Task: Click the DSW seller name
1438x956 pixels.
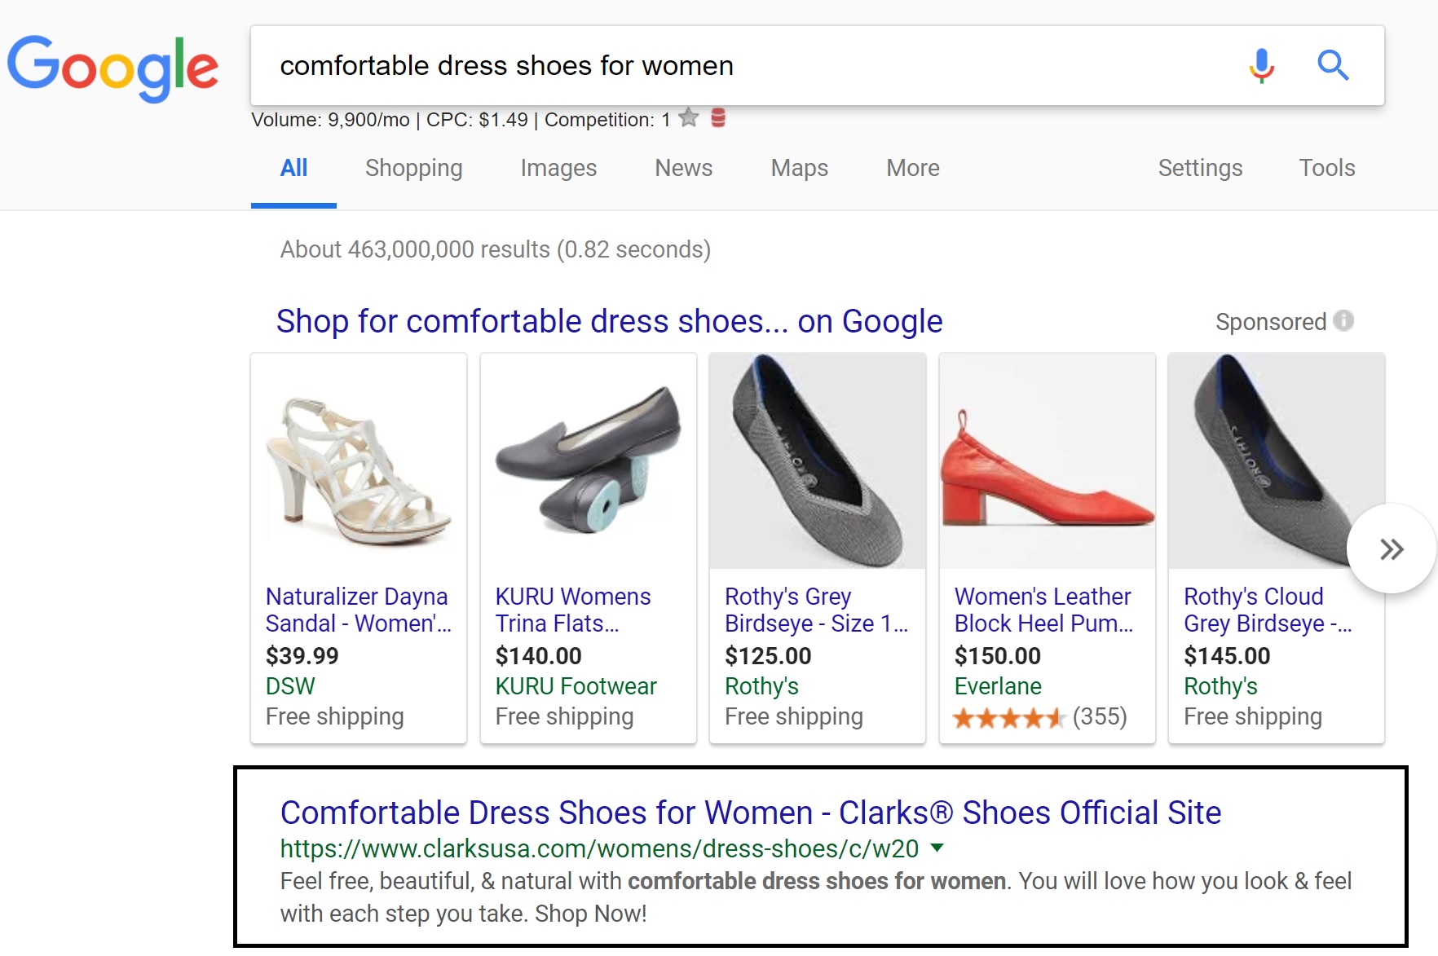Action: (x=290, y=686)
